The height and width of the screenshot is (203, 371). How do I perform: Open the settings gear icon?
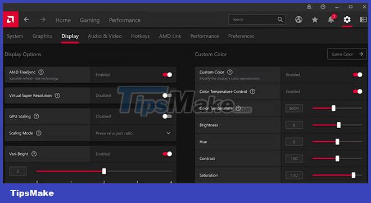[x=347, y=20]
